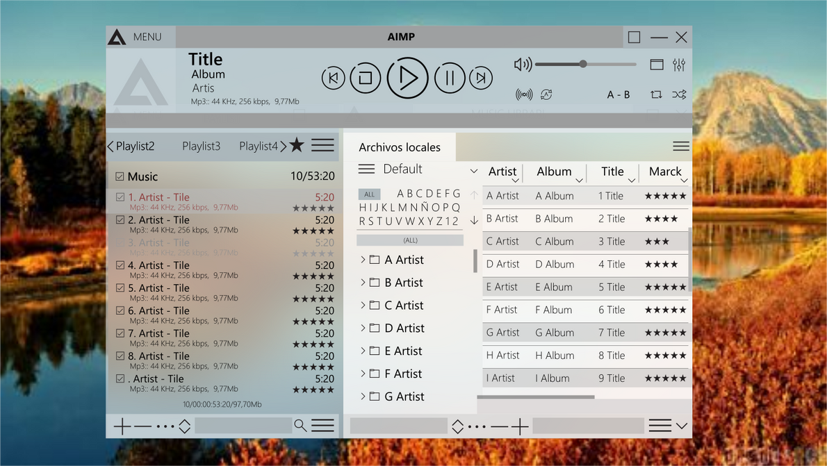Open music library hamburger menu top right
The height and width of the screenshot is (466, 827).
[681, 146]
